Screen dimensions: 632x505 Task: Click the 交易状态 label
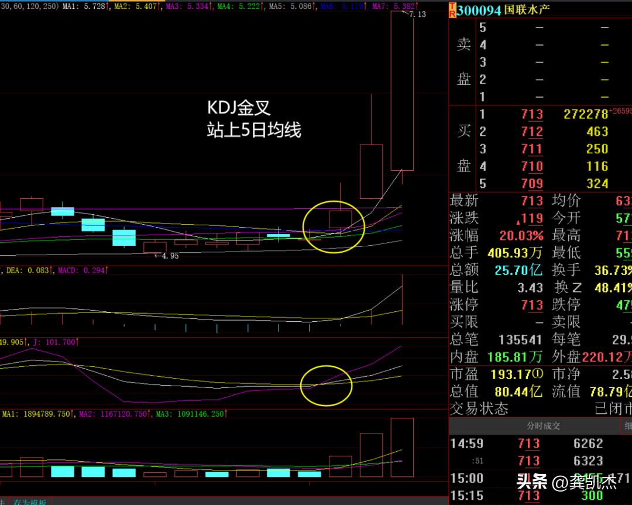click(x=479, y=408)
